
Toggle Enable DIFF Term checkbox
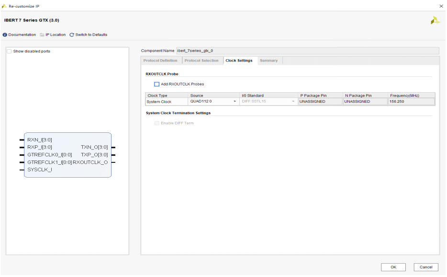156,123
